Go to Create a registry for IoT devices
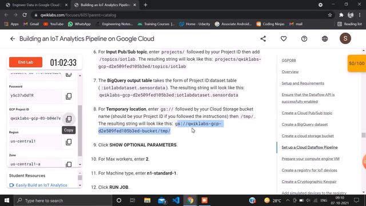This screenshot has width=366, height=206. click(x=309, y=170)
